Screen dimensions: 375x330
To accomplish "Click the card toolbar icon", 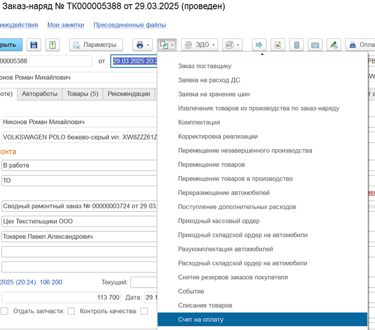I will click(x=315, y=45).
